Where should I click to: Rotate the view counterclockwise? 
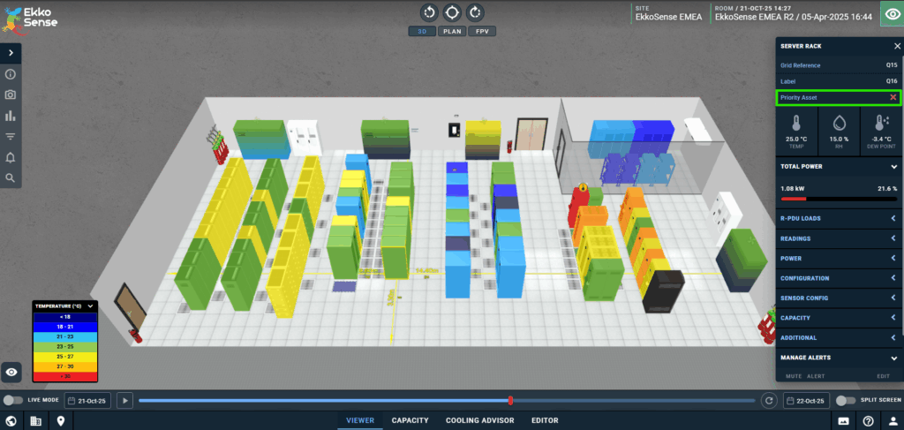pyautogui.click(x=430, y=12)
